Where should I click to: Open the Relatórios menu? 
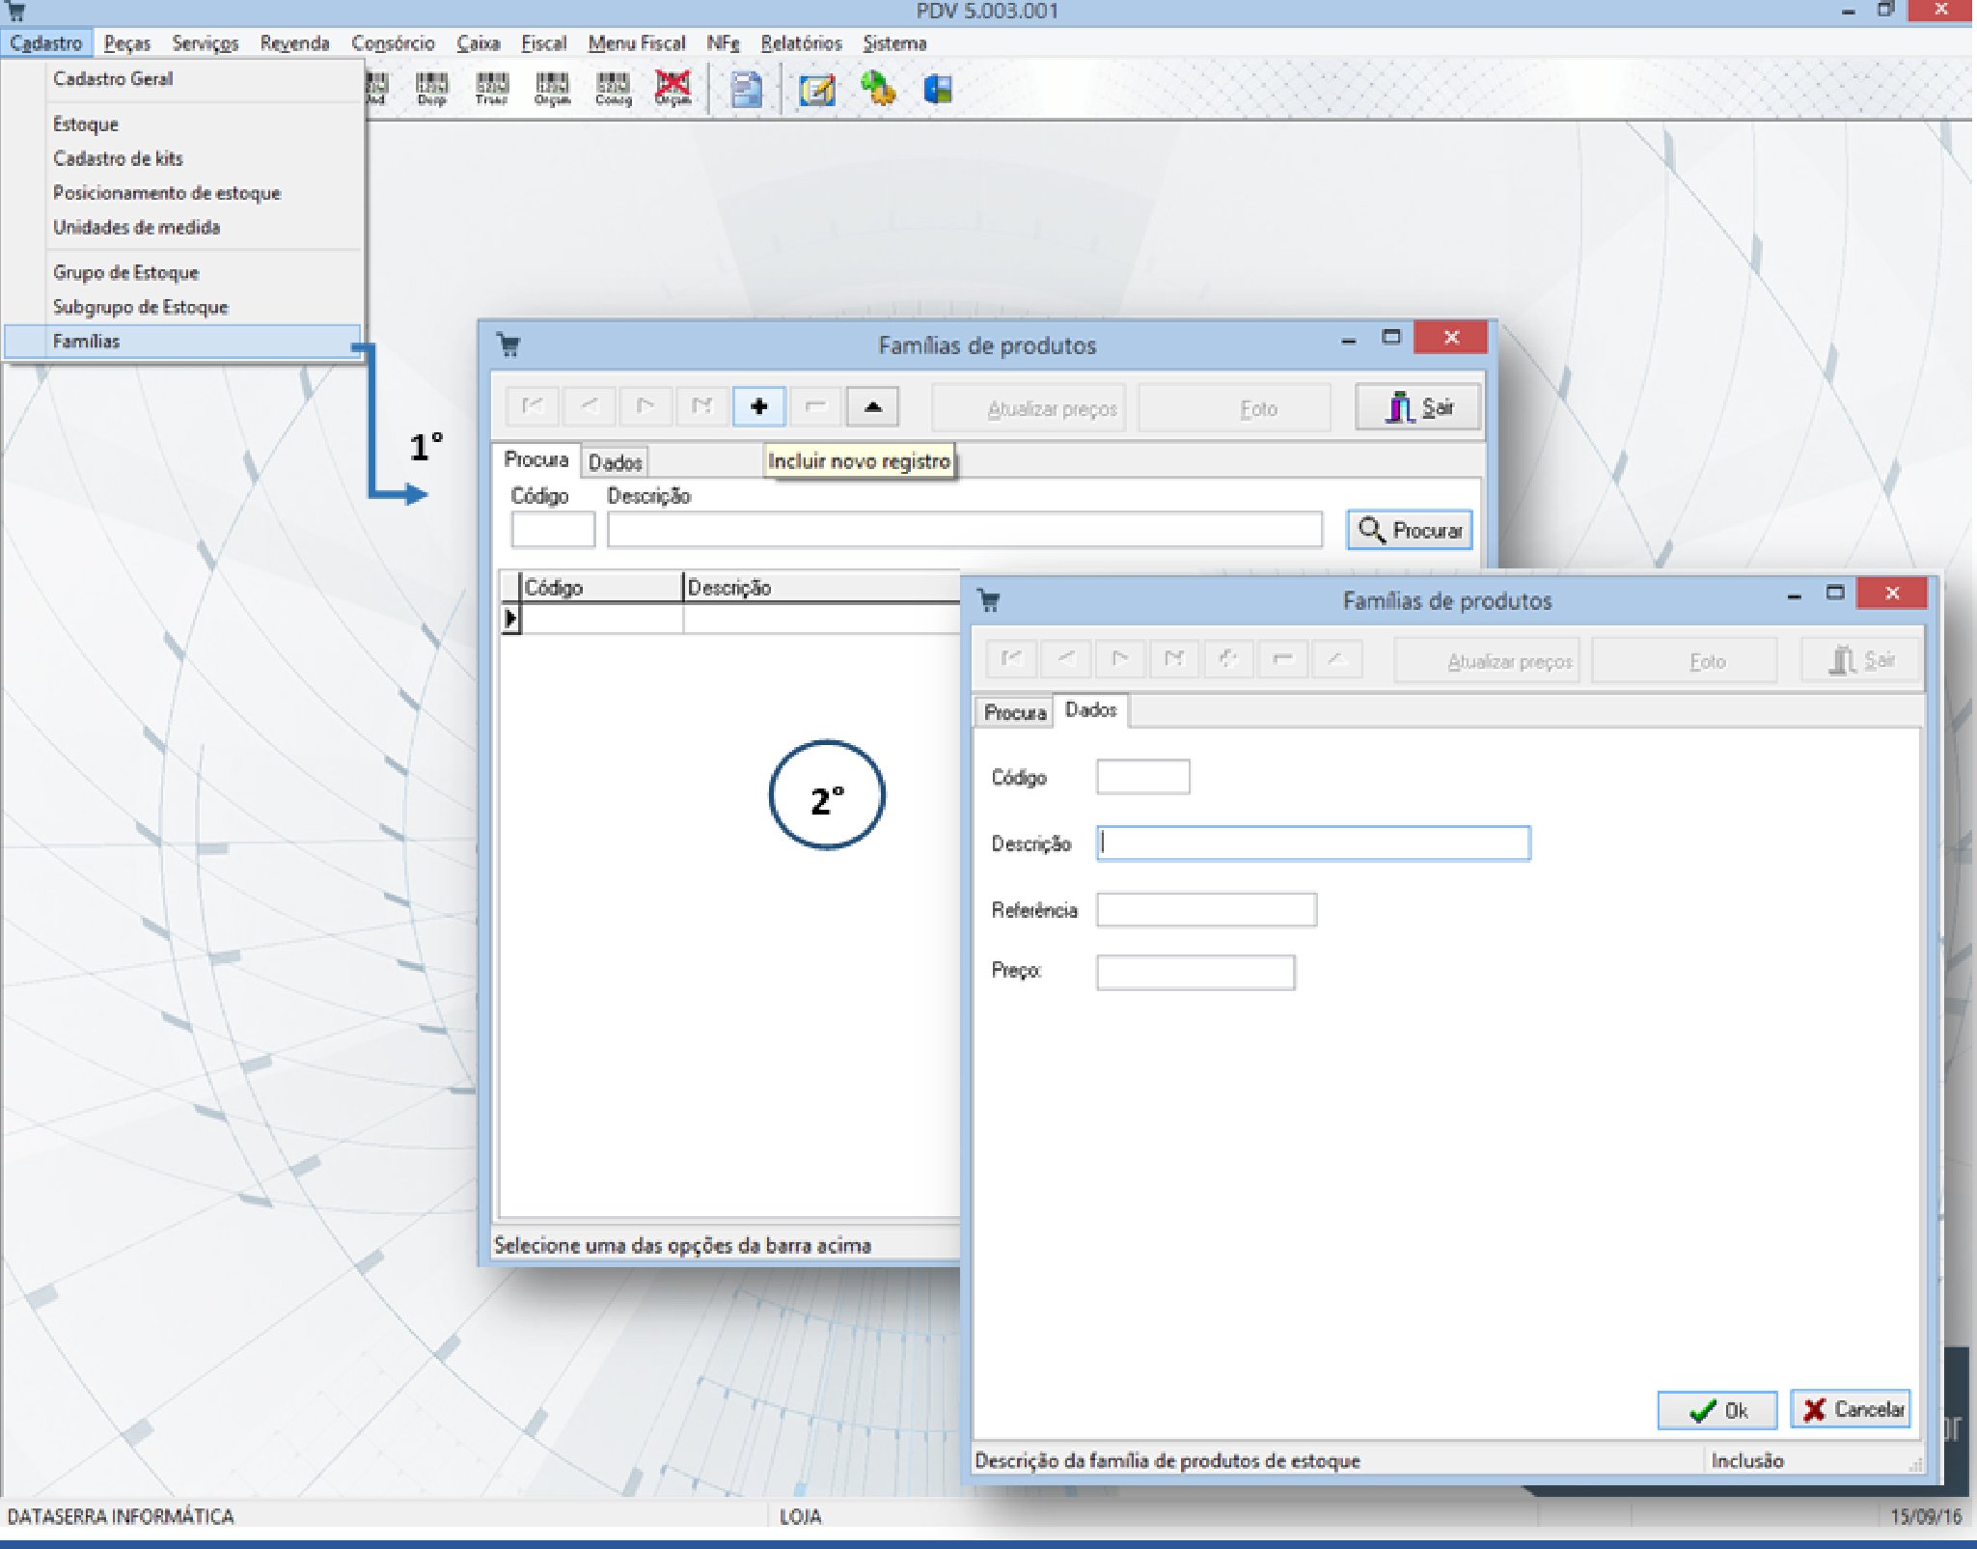click(x=800, y=43)
